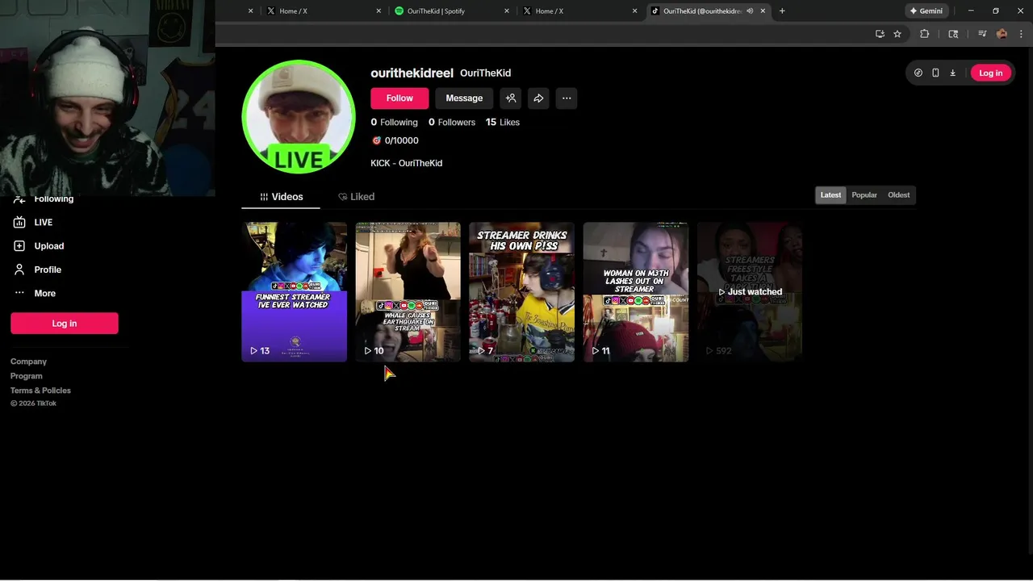Click the add-friend person icon next to Message

point(511,98)
